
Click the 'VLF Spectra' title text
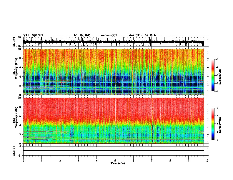click(x=33, y=35)
